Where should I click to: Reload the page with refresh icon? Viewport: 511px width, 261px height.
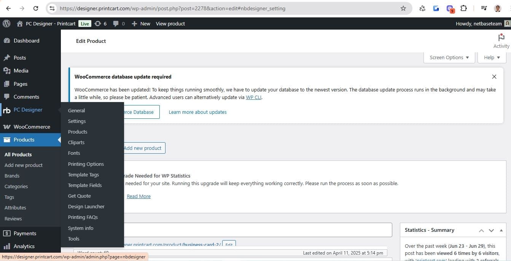tap(36, 8)
